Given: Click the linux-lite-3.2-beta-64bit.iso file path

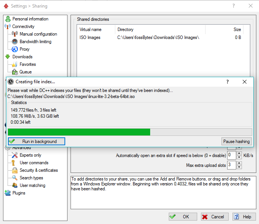Looking at the screenshot, I should click(71, 96).
